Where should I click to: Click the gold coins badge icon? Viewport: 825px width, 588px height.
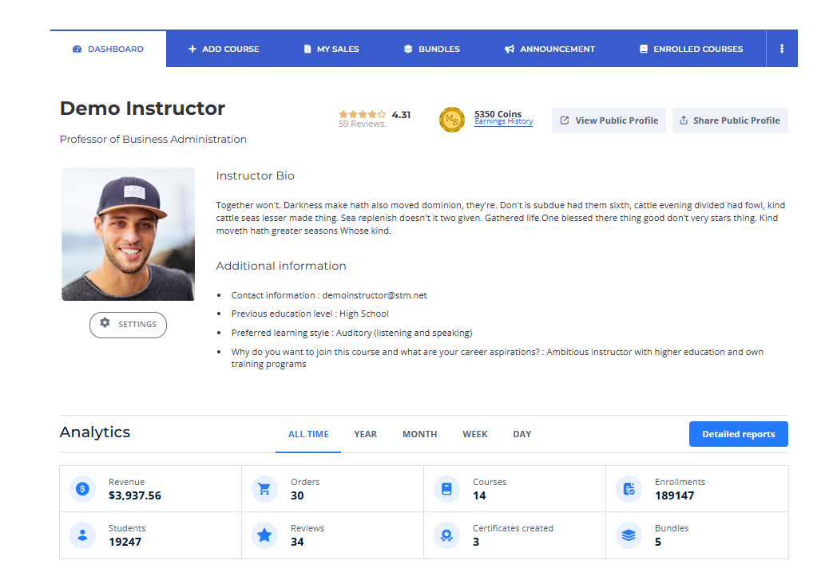[452, 120]
